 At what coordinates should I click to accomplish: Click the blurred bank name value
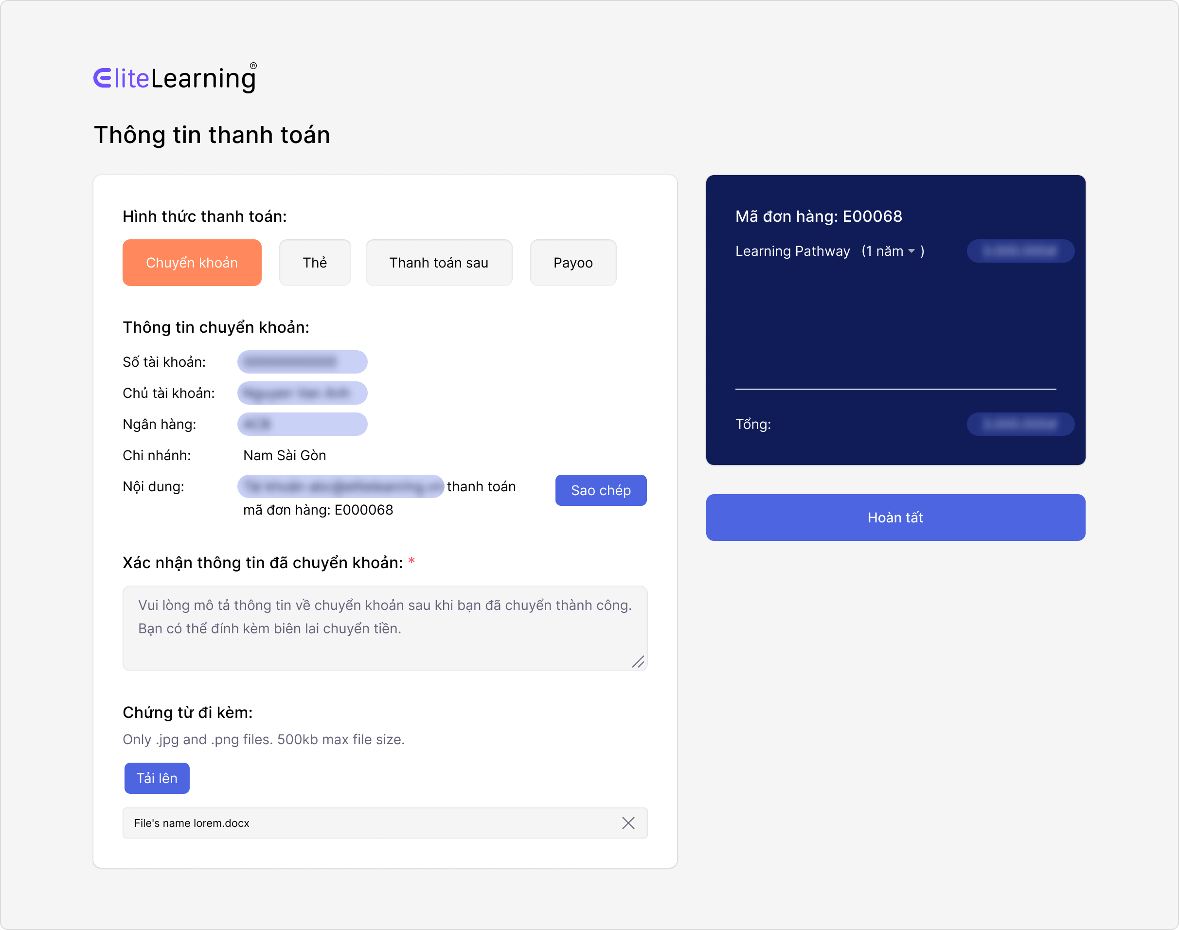[302, 424]
